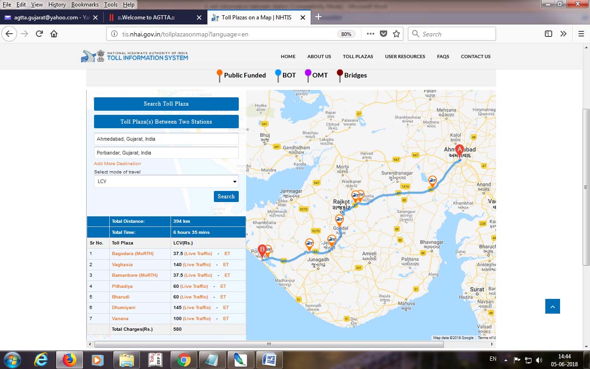Image resolution: width=590 pixels, height=369 pixels.
Task: Click the red origin marker A
Action: [459, 150]
